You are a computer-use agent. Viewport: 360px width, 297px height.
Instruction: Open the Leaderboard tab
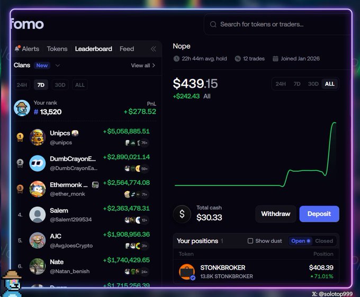coord(94,49)
